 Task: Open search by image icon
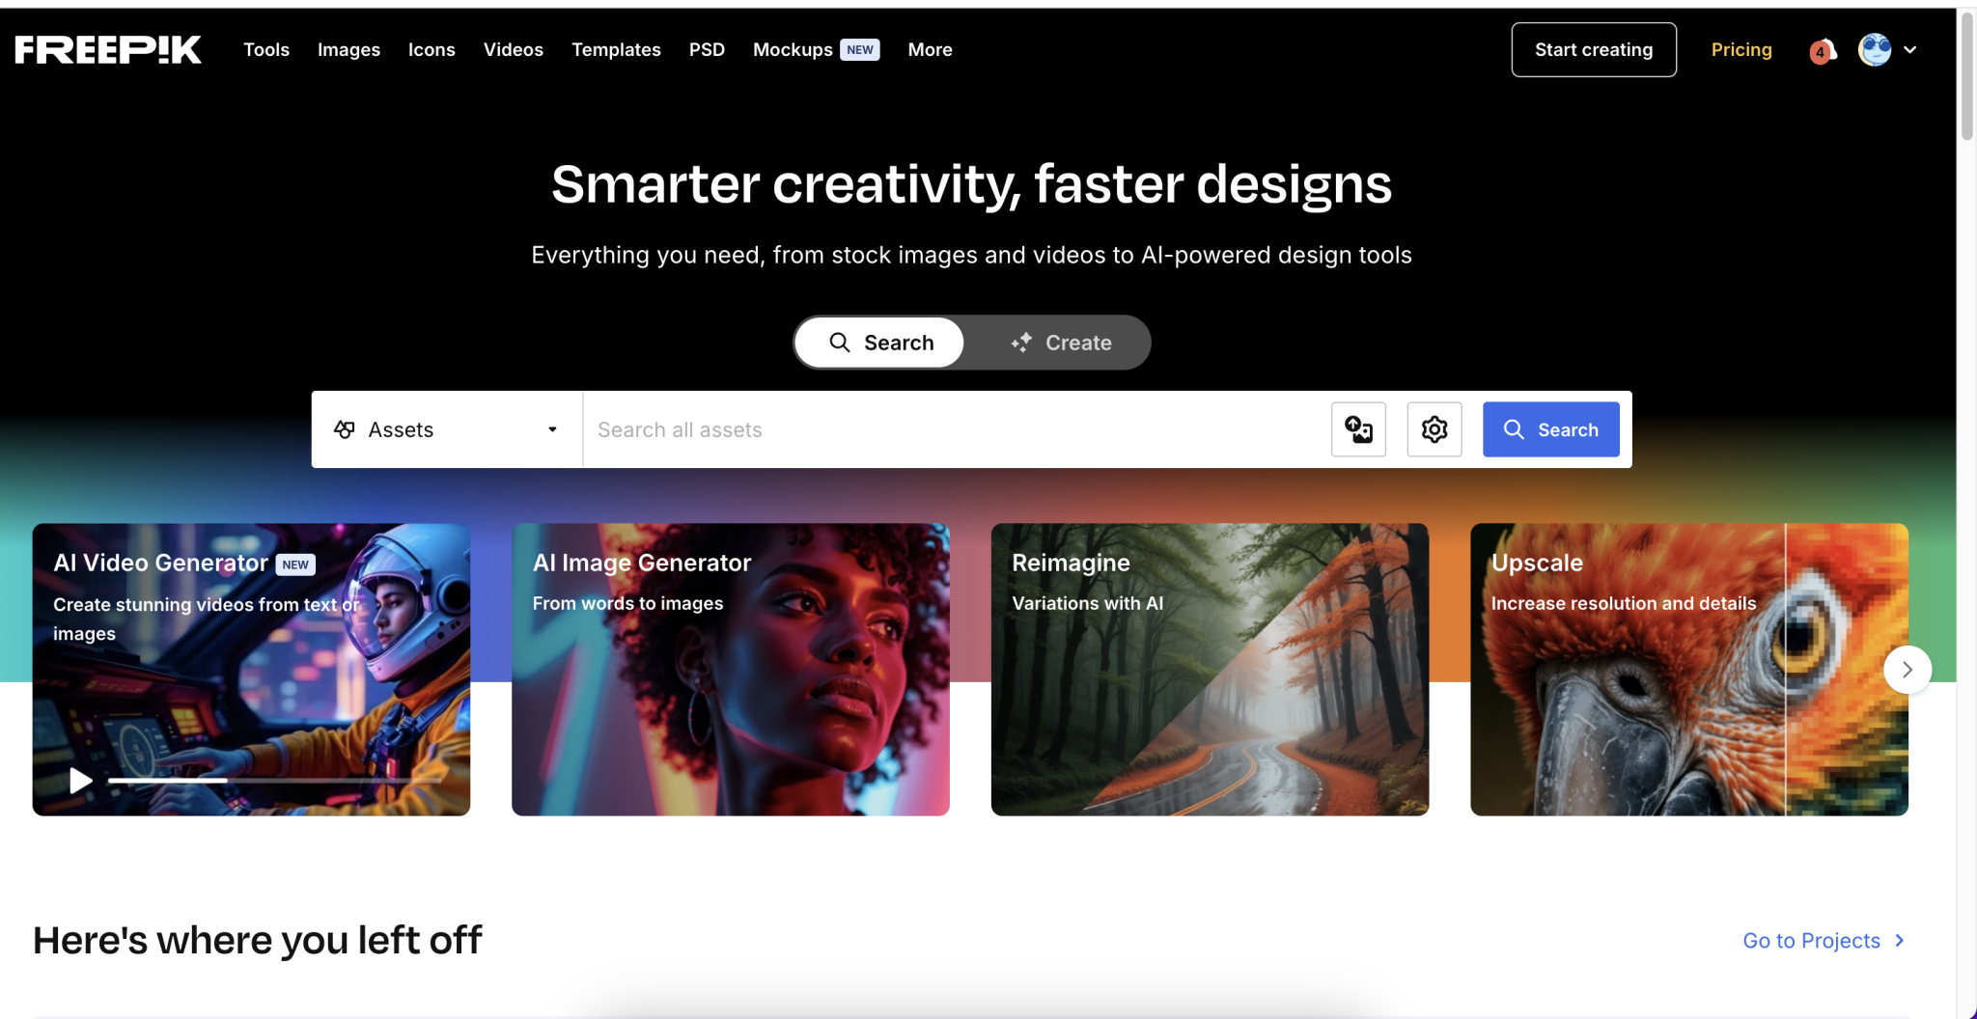coord(1358,429)
